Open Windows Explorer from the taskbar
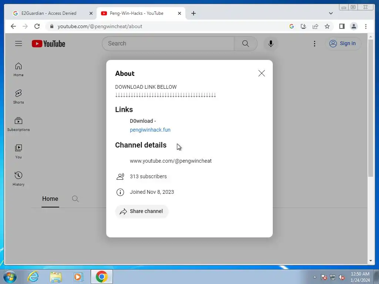Viewport: 379px width, 284px height. tap(56, 277)
